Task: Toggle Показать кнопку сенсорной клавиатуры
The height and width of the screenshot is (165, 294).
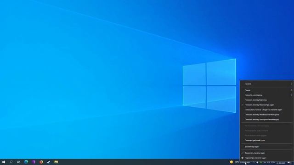Action: 266,120
